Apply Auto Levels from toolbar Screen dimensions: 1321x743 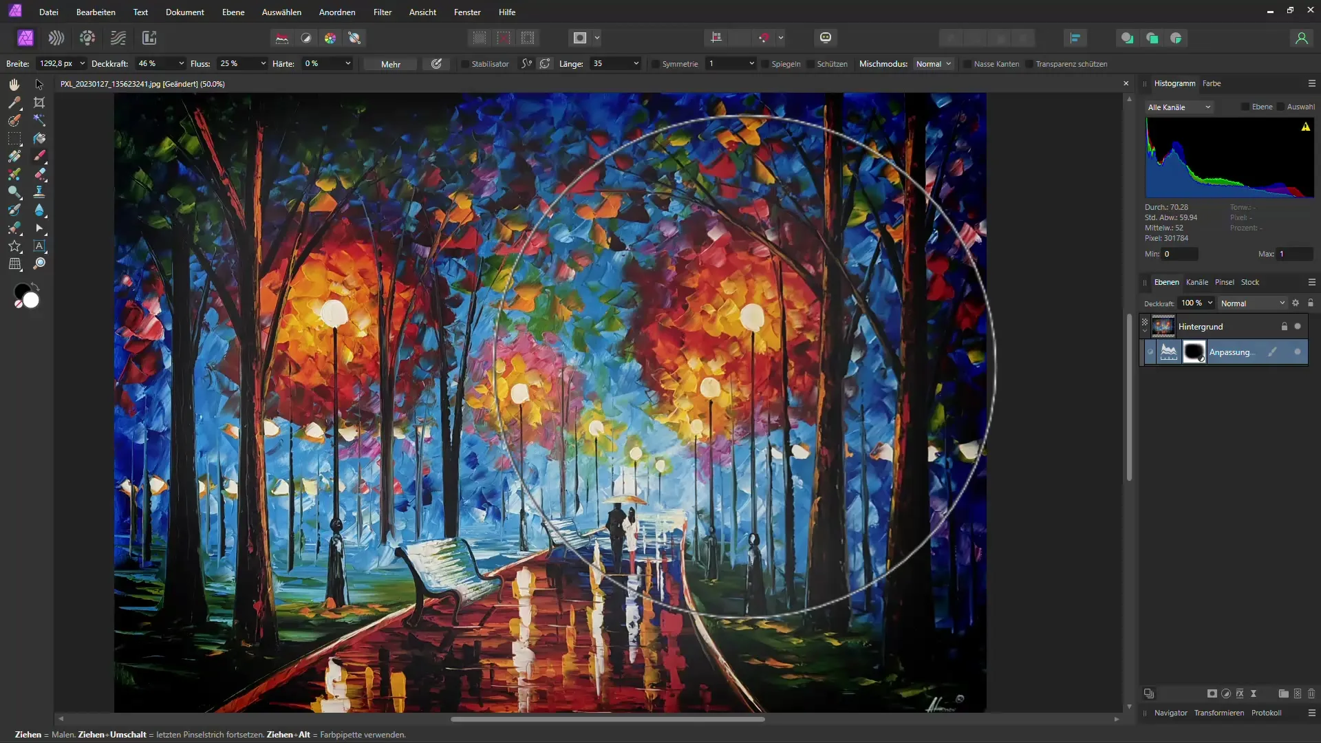282,38
